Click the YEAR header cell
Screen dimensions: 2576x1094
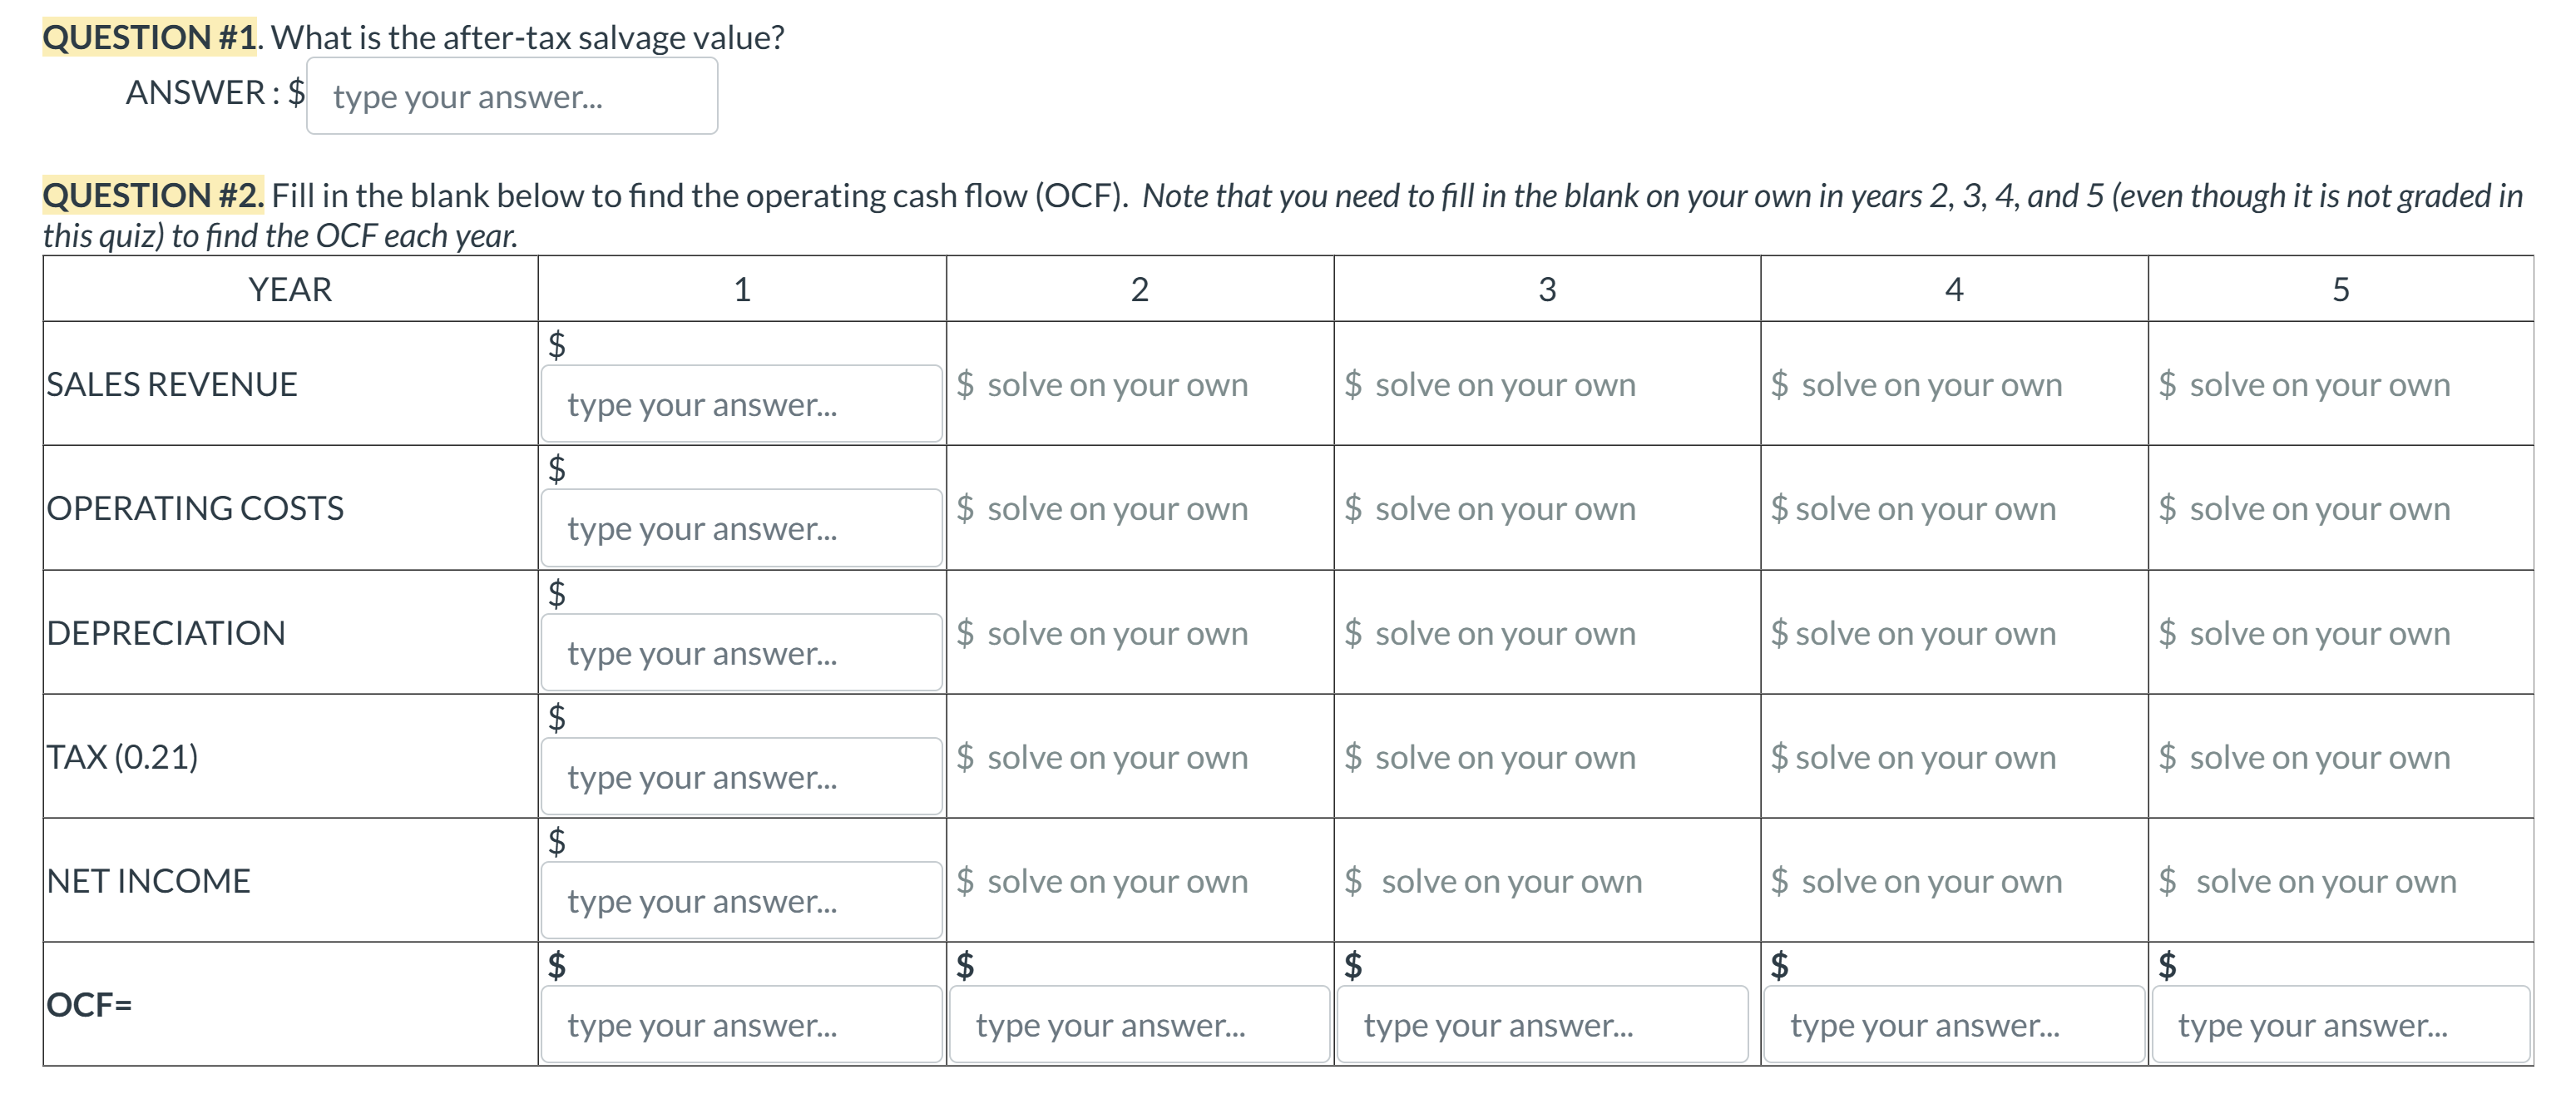(290, 289)
